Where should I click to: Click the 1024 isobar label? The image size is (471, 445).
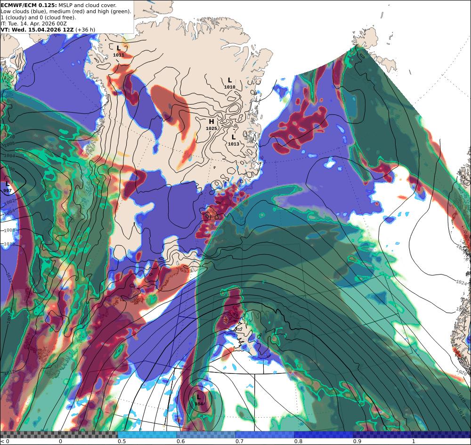click(x=462, y=282)
